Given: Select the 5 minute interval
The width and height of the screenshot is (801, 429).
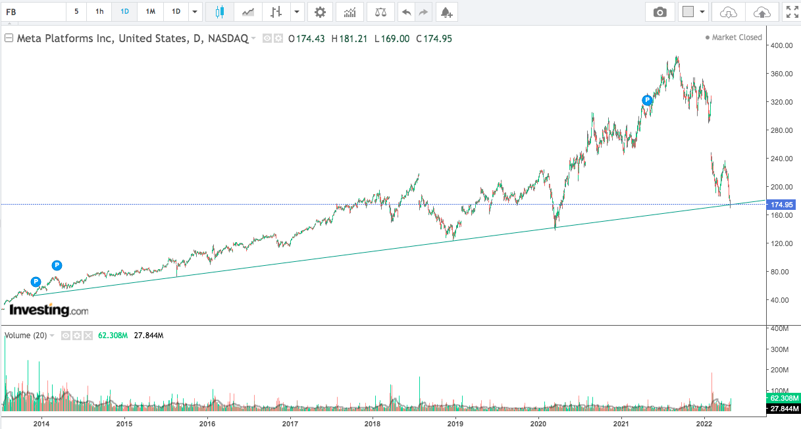Looking at the screenshot, I should 76,12.
